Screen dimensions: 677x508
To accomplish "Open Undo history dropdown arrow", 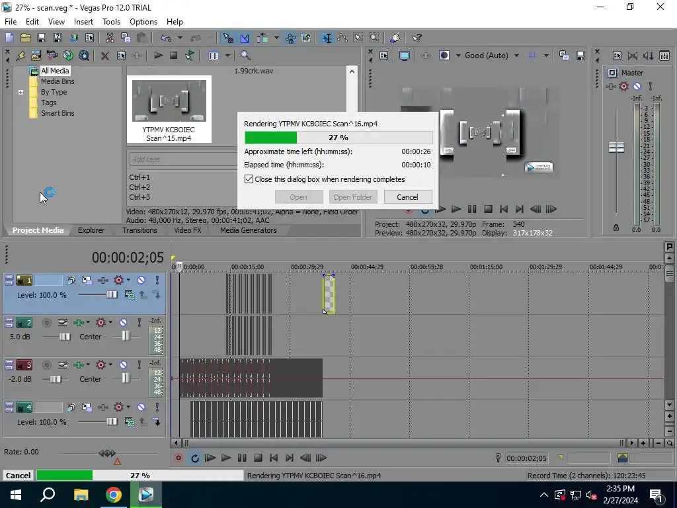I will coord(180,38).
